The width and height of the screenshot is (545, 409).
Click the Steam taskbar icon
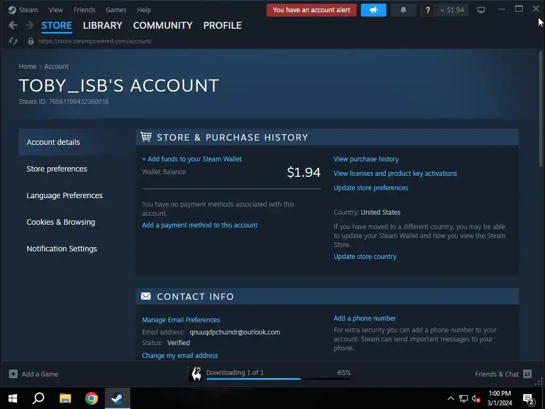click(118, 398)
